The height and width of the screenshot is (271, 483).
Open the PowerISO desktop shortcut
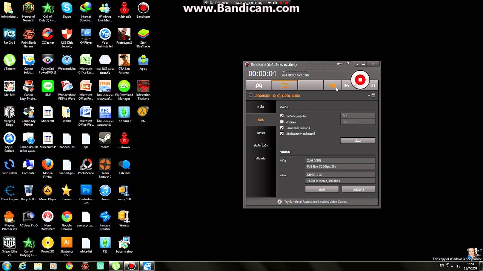(x=48, y=245)
